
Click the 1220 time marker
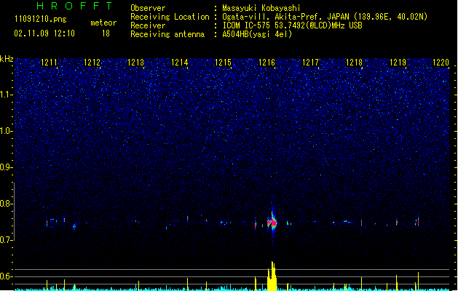coord(441,63)
